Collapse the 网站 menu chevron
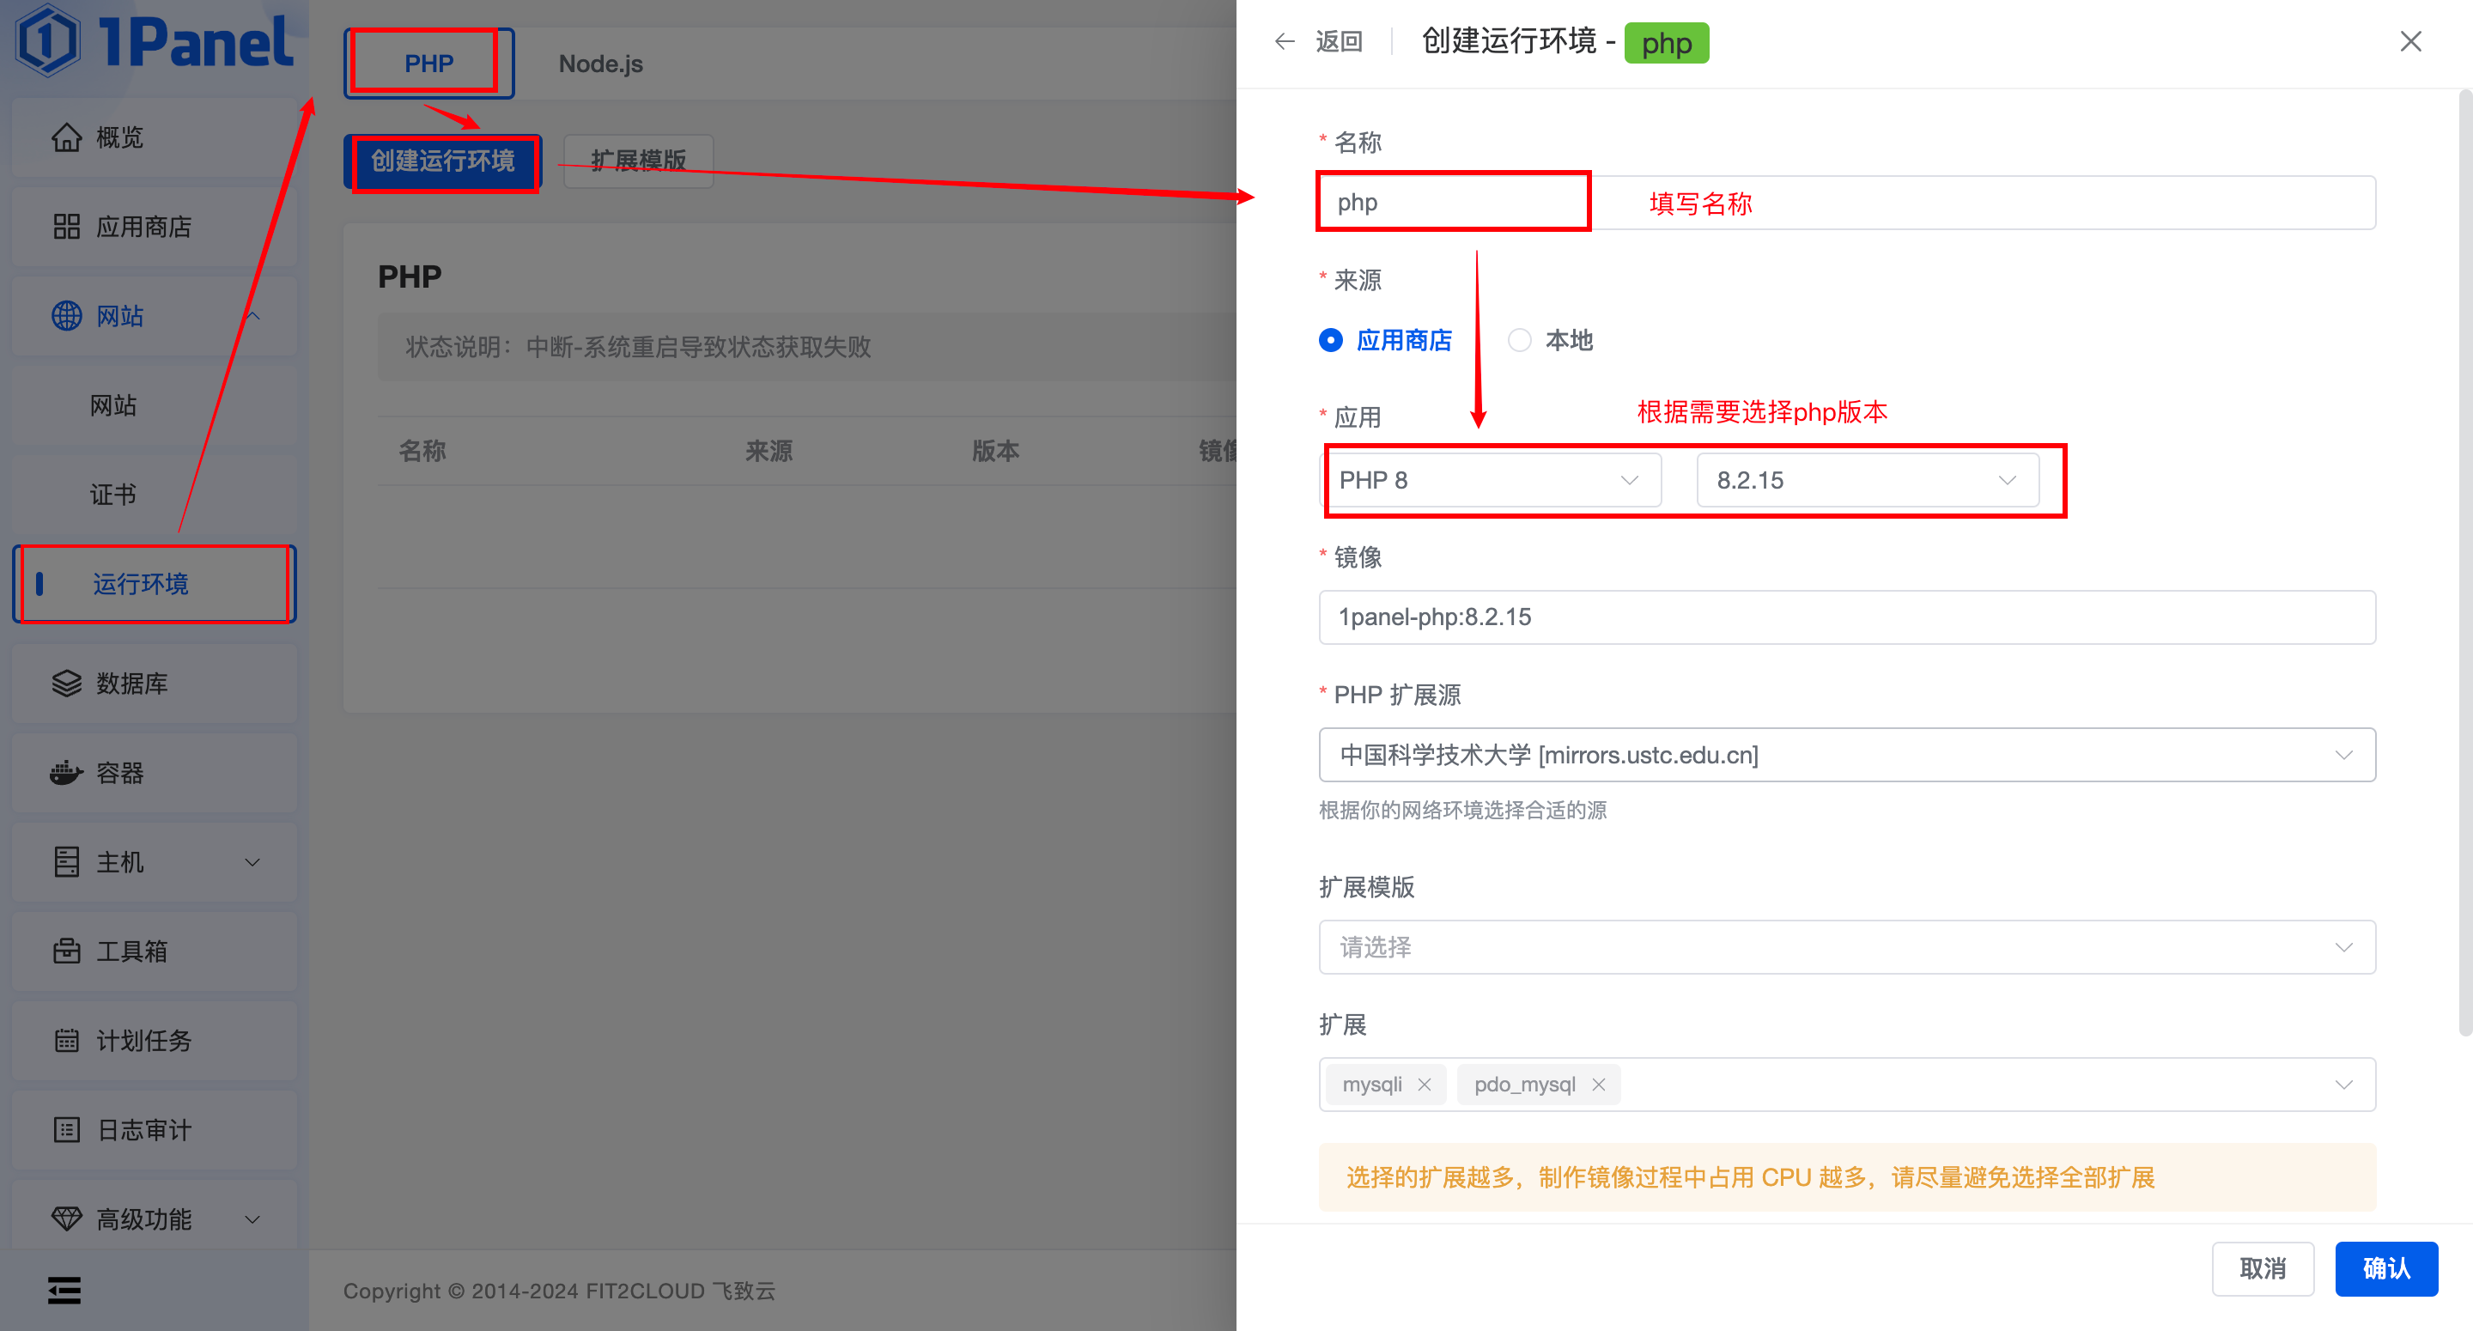Viewport: 2473px width, 1331px height. [252, 316]
